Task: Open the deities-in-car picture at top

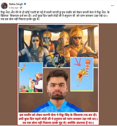Action: coord(58,46)
